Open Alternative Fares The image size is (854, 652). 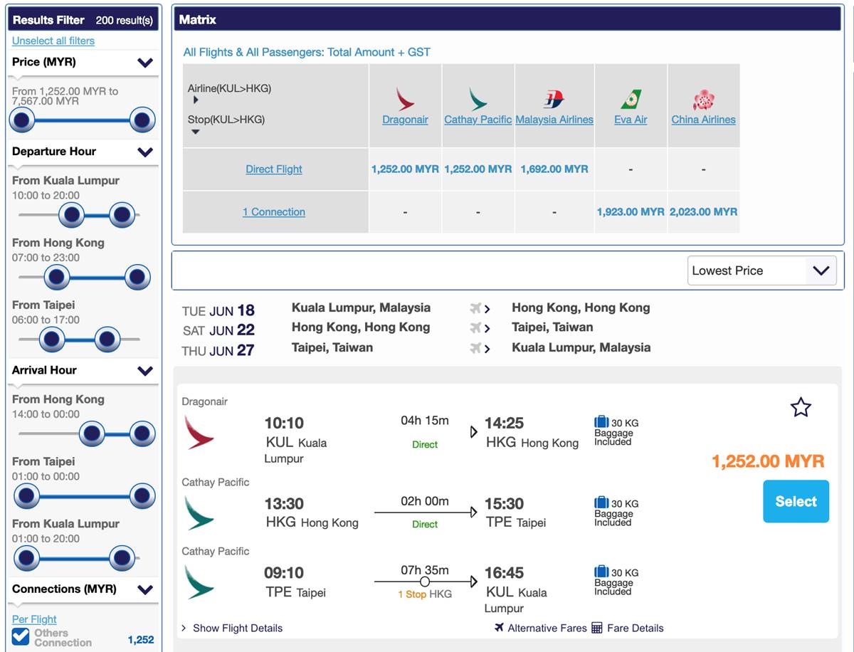tap(547, 628)
